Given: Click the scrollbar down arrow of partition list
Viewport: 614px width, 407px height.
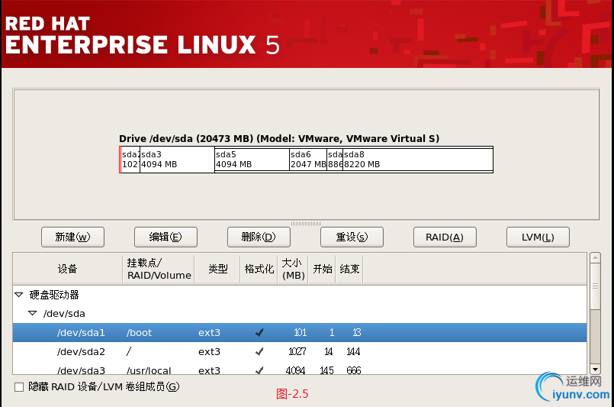Looking at the screenshot, I should 595,370.
